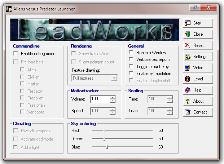Enable debug mode checkbox
Screen dimensions: 224x164
(x=16, y=53)
